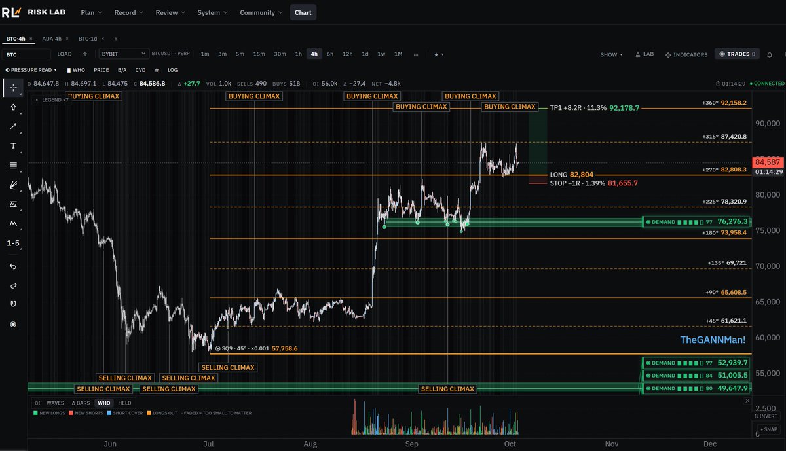Click the SHORT COVER blue legend swatch

click(109, 413)
